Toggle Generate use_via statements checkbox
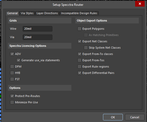The height and width of the screenshot is (122, 147). coord(18,60)
